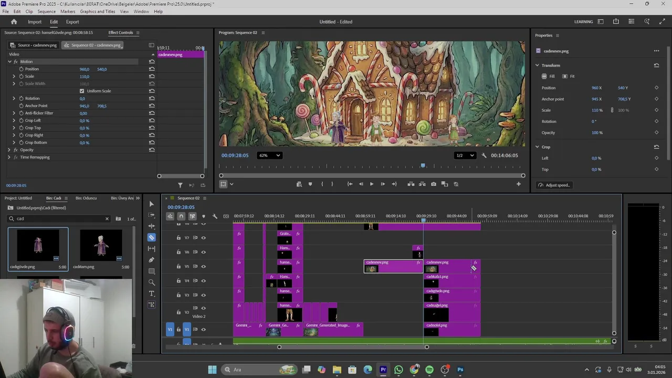Viewport: 672px width, 378px height.
Task: Open the Markers menu
Action: [x=68, y=11]
